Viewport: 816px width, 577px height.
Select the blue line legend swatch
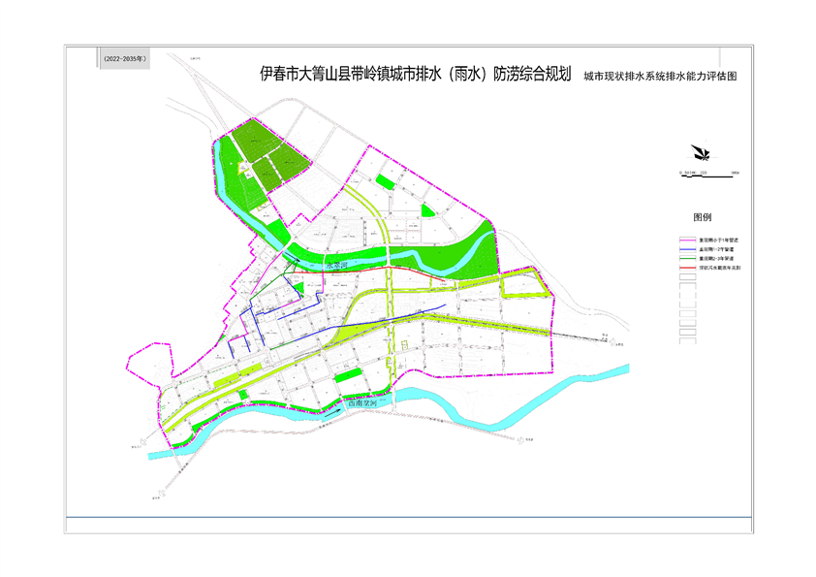coord(687,249)
